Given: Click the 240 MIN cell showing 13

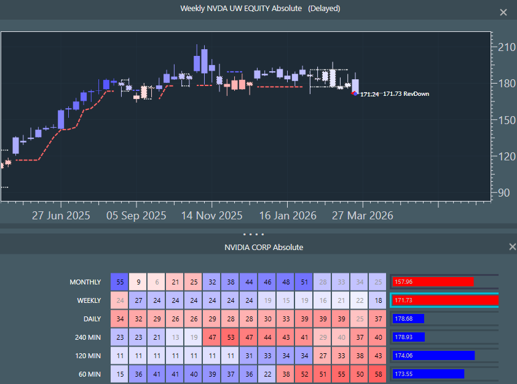Looking at the screenshot, I should coord(175,337).
